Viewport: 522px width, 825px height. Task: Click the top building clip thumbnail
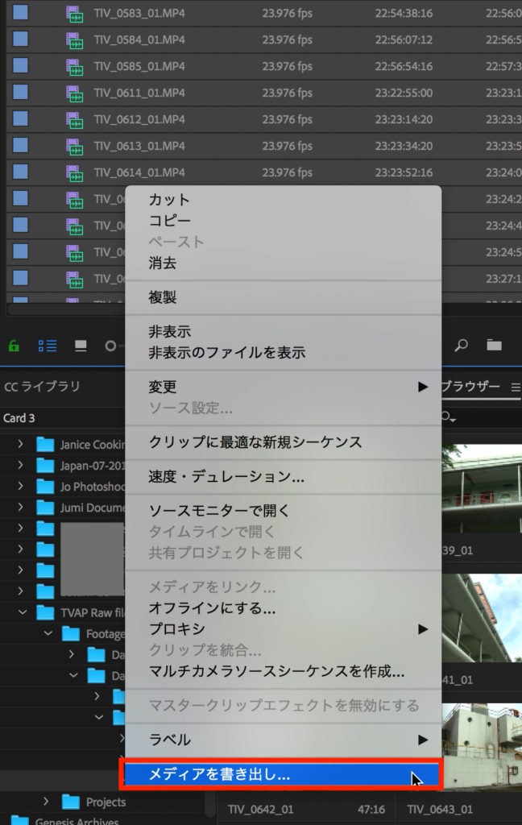coord(482,488)
